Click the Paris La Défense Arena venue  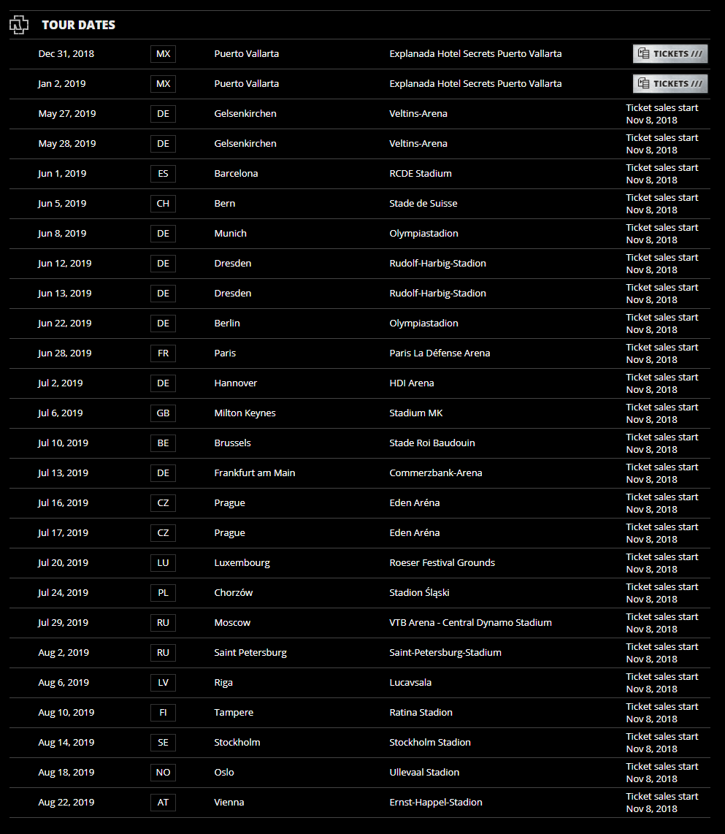coord(440,353)
